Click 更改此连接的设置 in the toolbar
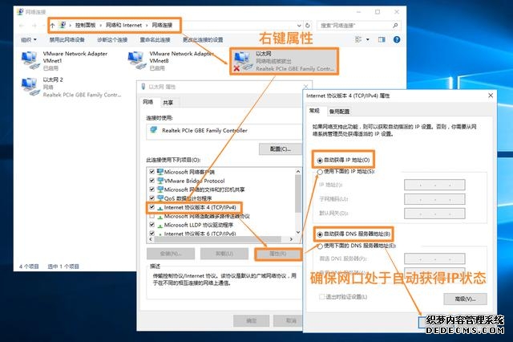513x342 pixels. [203, 39]
